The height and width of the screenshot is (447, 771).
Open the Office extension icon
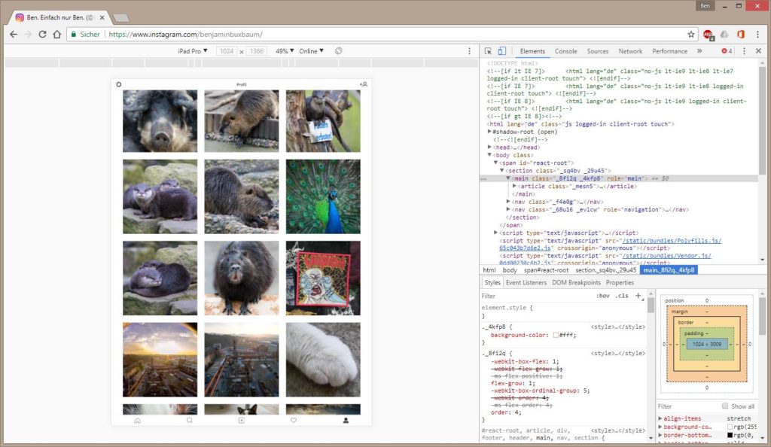click(741, 35)
